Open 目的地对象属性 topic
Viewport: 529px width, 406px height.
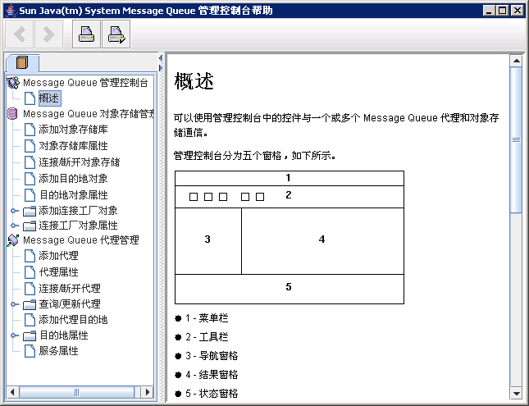point(73,194)
